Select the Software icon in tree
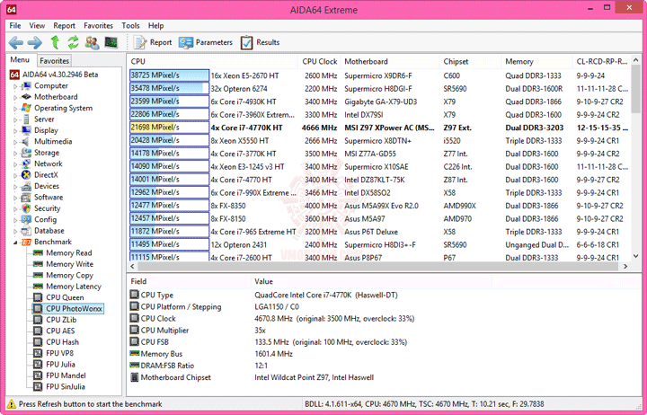 click(26, 198)
